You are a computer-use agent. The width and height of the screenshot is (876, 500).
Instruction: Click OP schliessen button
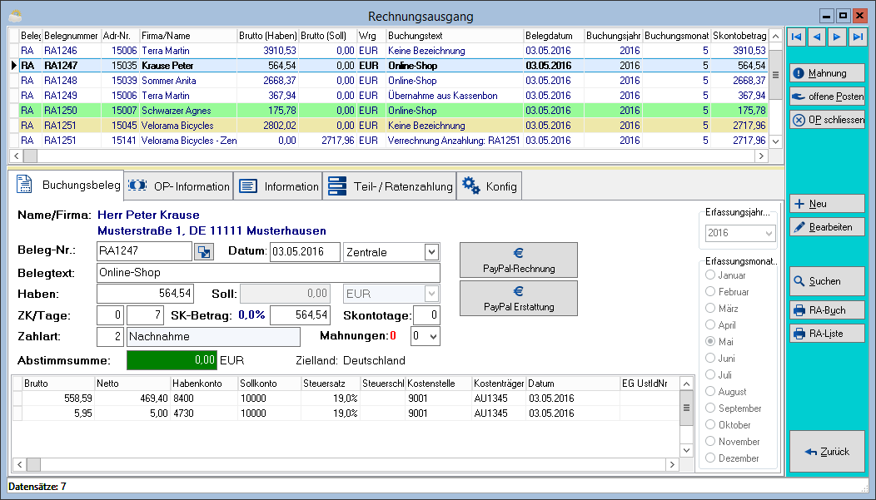tap(827, 120)
